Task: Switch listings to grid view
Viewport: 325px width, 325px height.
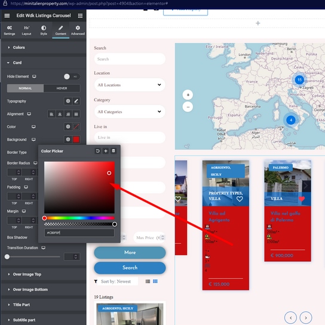Action: pyautogui.click(x=155, y=281)
